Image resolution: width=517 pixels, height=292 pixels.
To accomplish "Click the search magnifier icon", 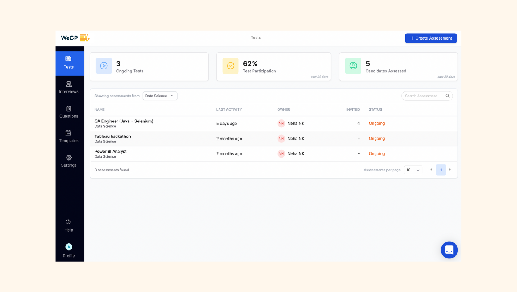I will [448, 96].
